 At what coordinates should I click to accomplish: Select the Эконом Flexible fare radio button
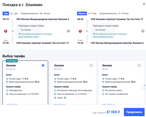click(139, 65)
